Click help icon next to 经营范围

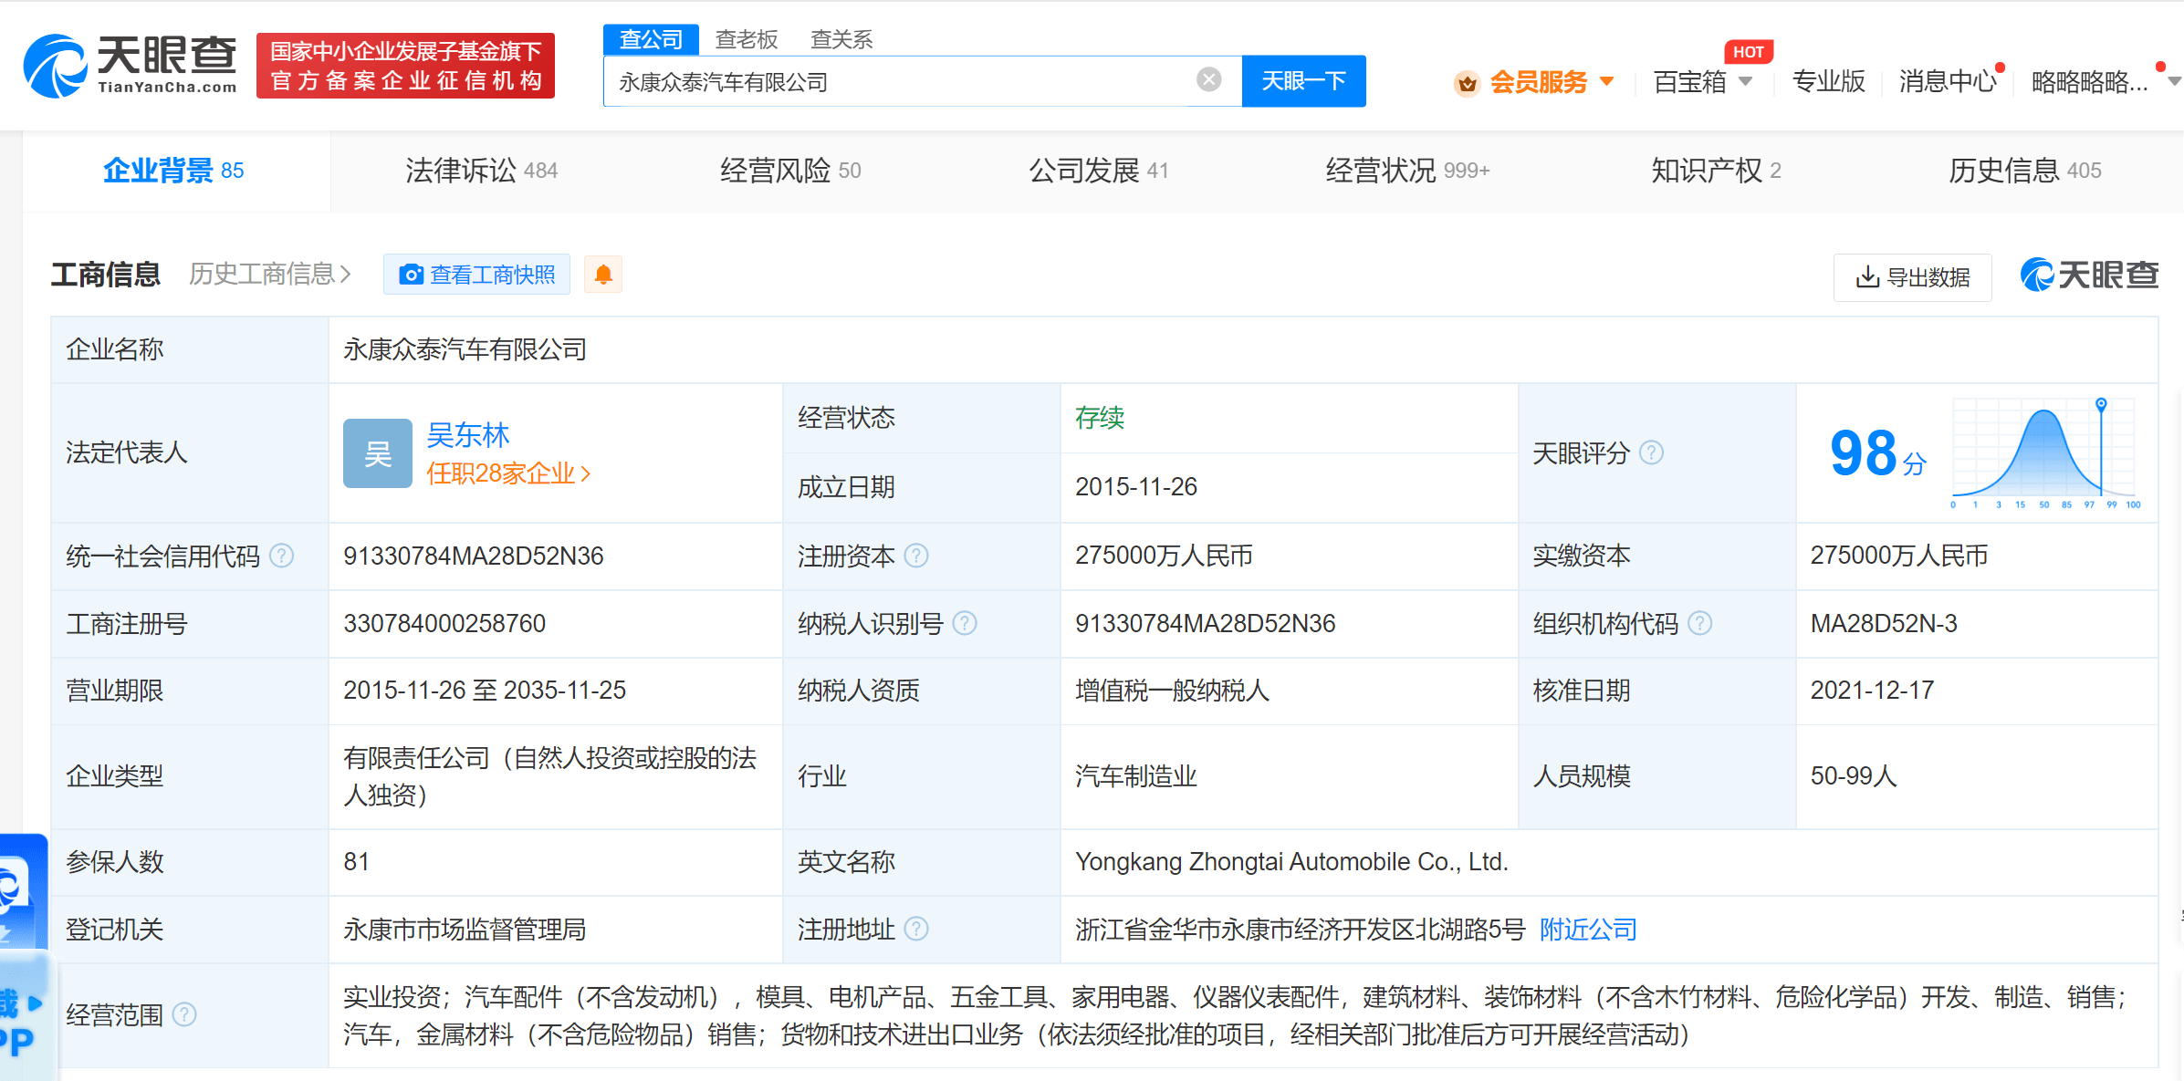pyautogui.click(x=184, y=1014)
